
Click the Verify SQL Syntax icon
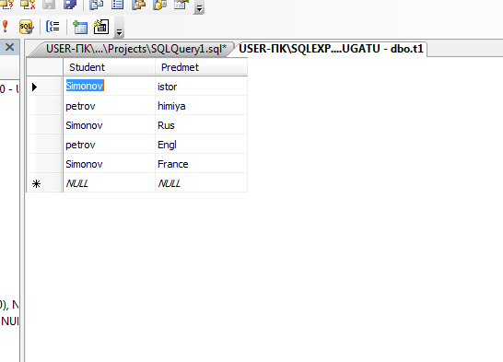point(26,27)
